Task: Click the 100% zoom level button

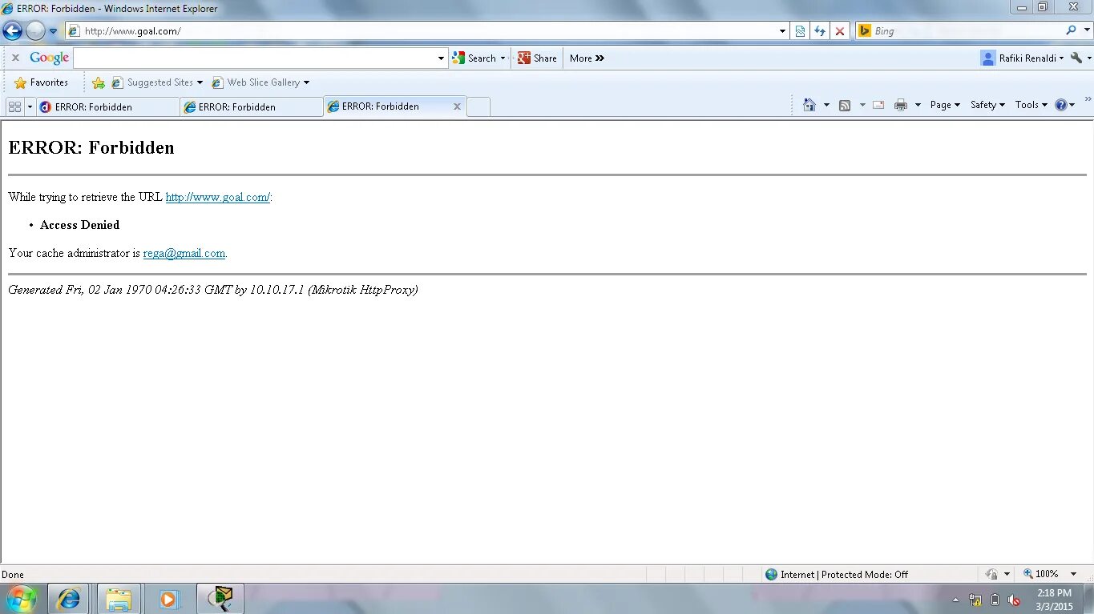Action: coord(1041,574)
